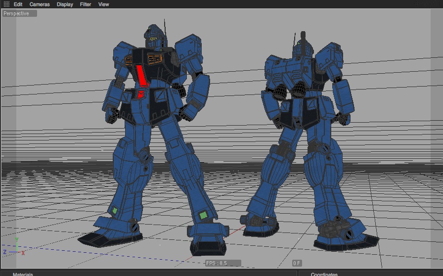Open the View menu
443x276 pixels.
[104, 4]
